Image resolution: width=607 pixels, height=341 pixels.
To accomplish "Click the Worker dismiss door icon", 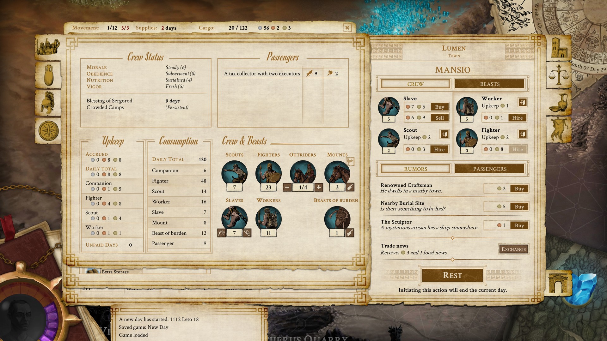I will pos(522,102).
